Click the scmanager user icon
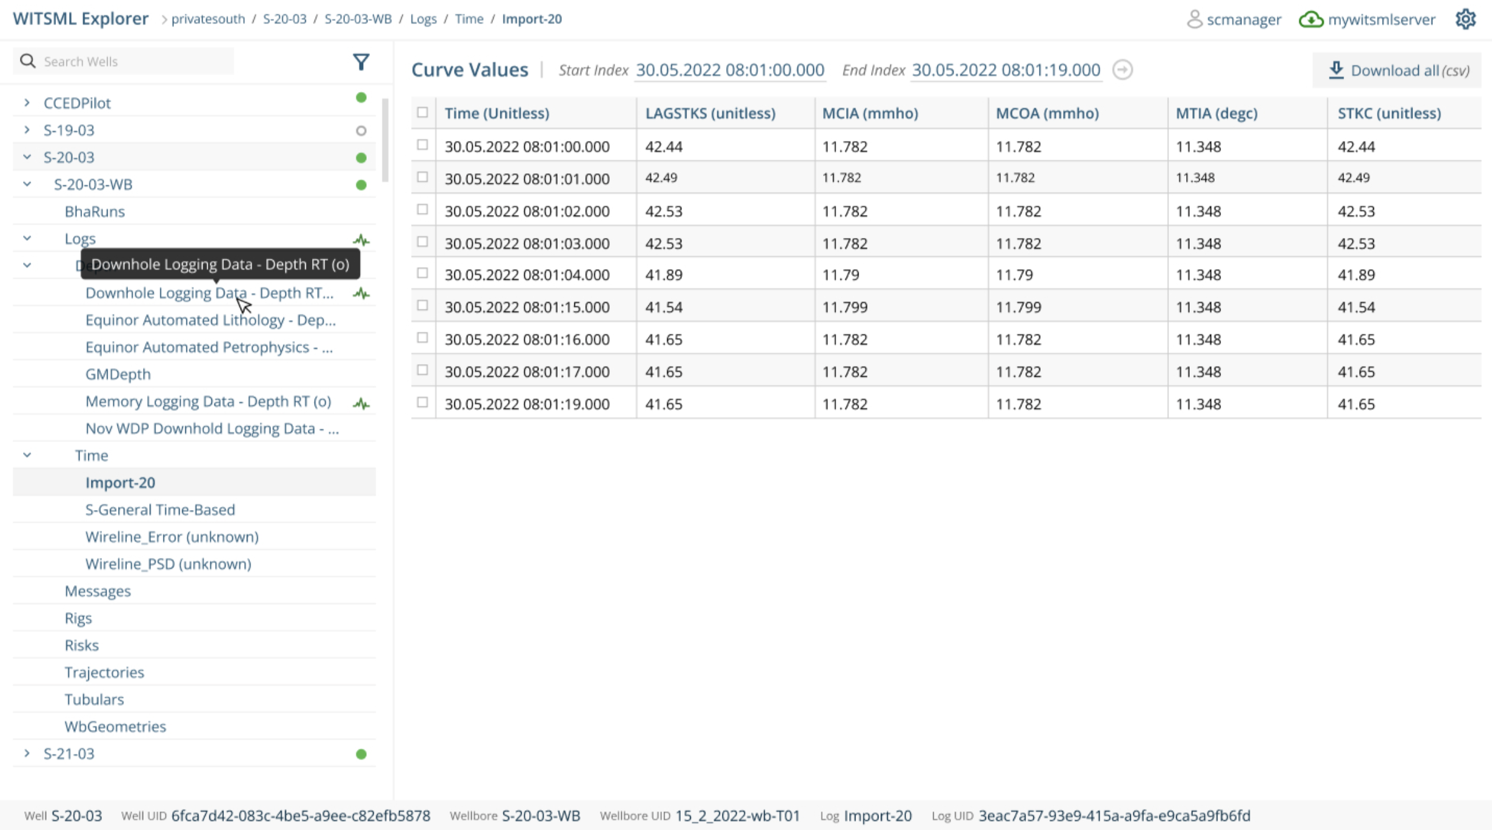Image resolution: width=1492 pixels, height=830 pixels. (x=1193, y=19)
